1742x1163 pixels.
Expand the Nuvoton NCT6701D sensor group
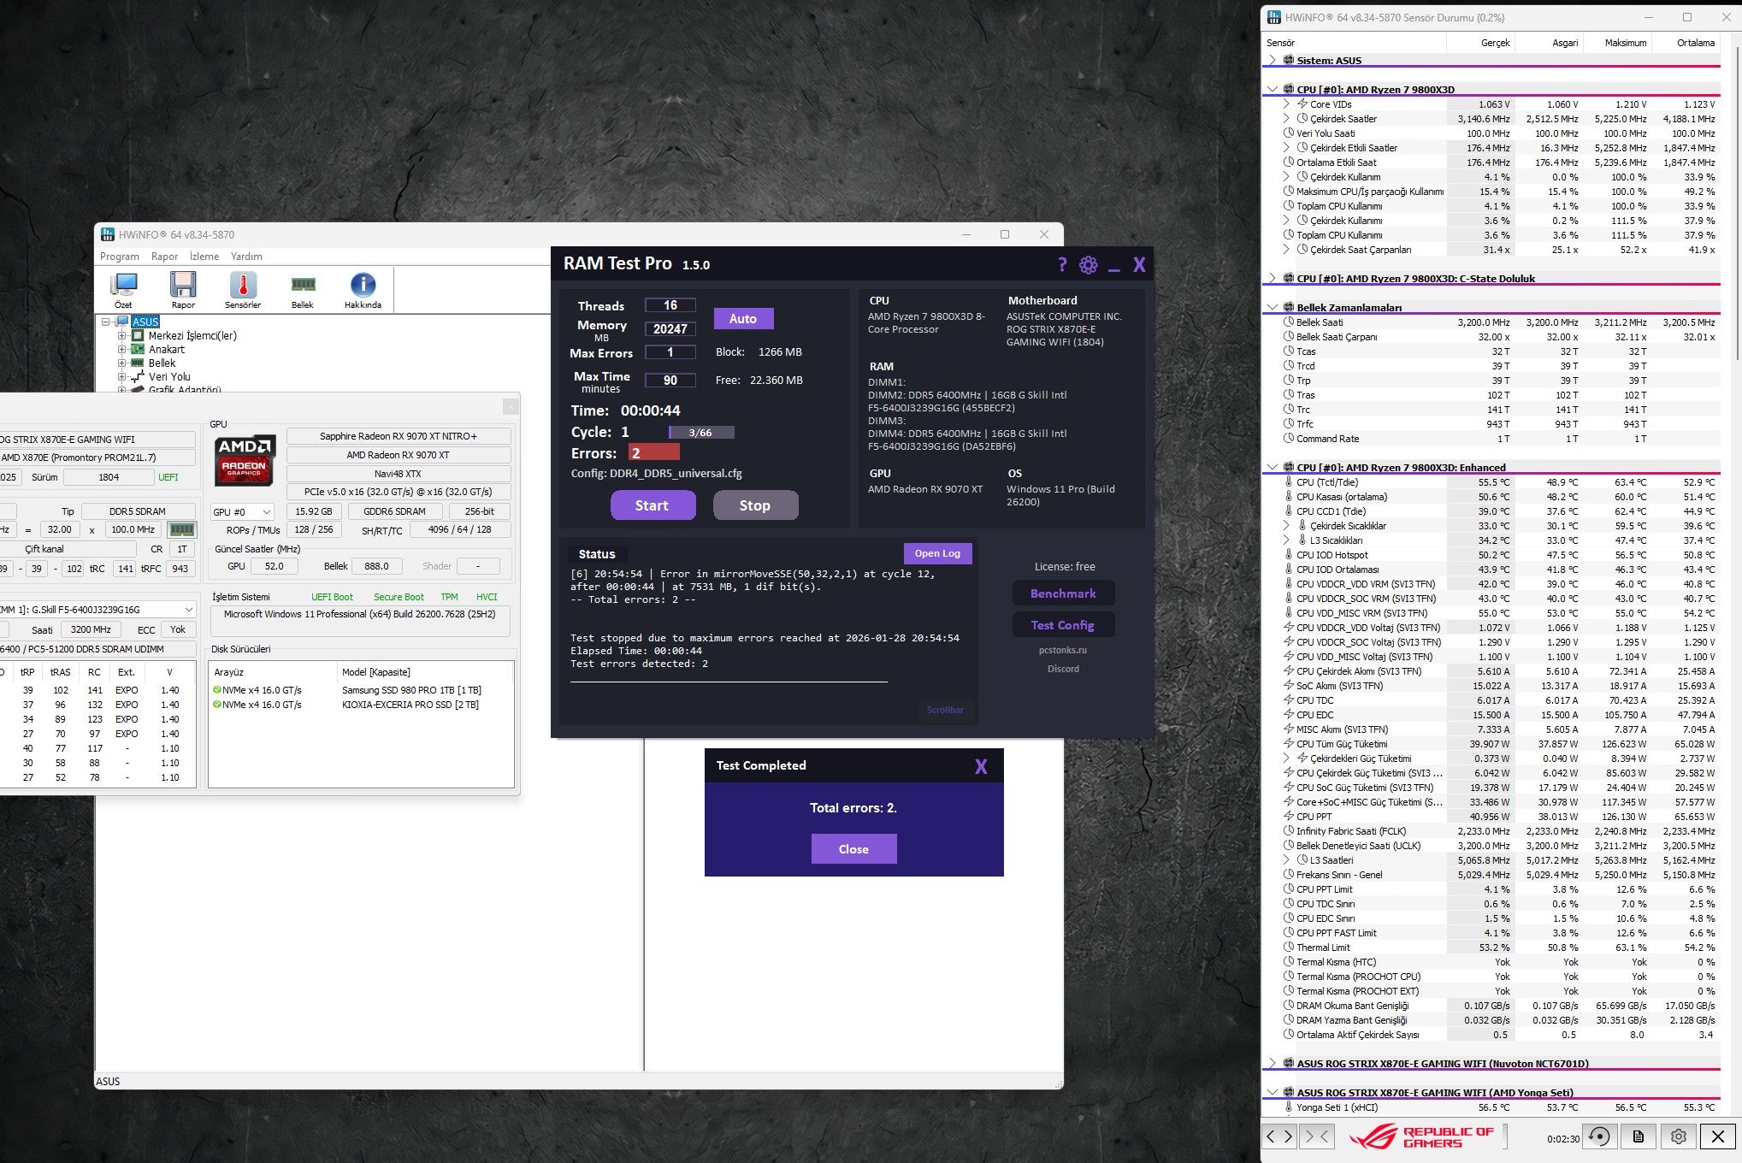pyautogui.click(x=1273, y=1063)
